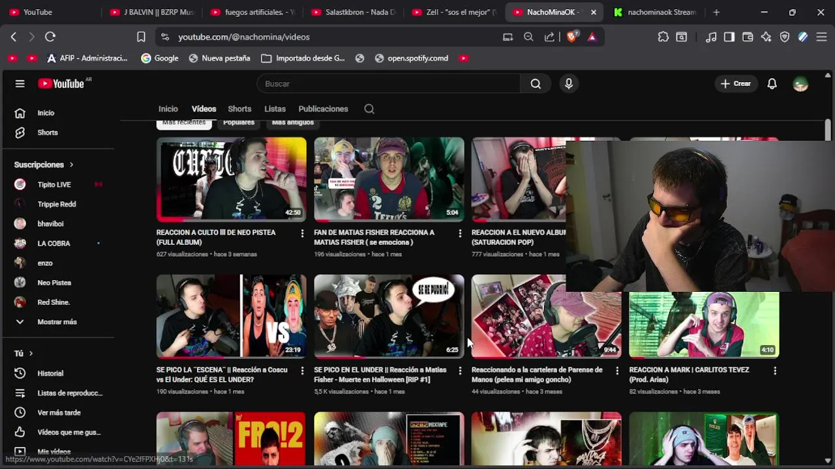Open the Brave Shields lion icon
This screenshot has height=469, width=835.
point(572,37)
